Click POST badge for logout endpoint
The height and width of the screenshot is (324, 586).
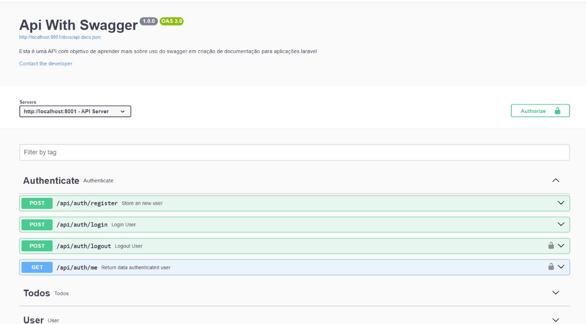(x=37, y=246)
